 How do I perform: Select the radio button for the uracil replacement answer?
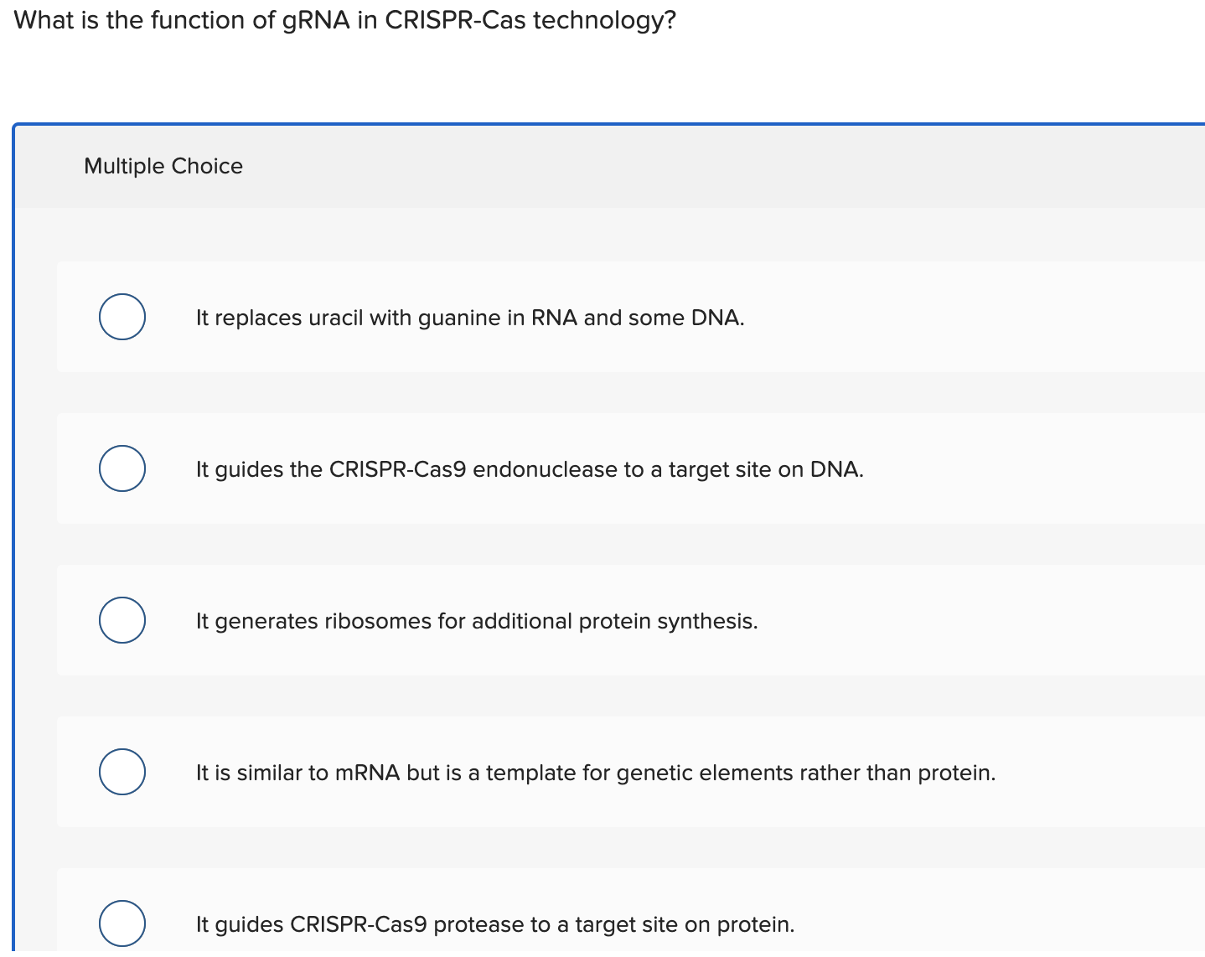click(x=122, y=317)
